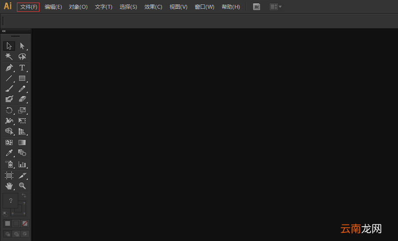Open the 文字(T) menu

pyautogui.click(x=104, y=7)
